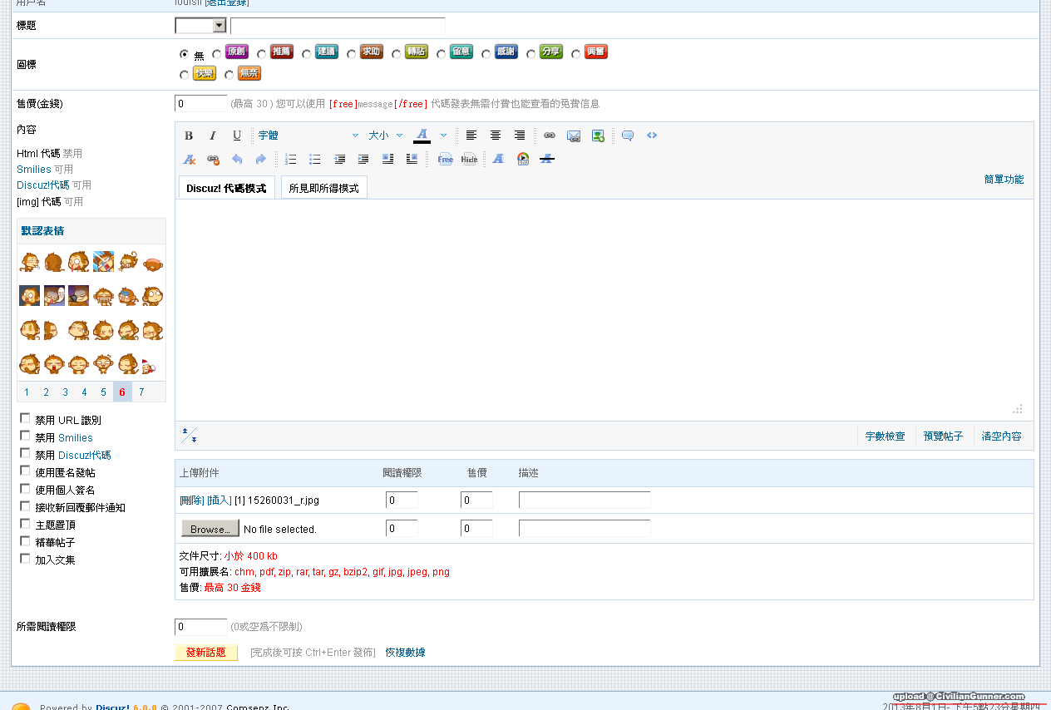
Task: Click the insert image icon
Action: pyautogui.click(x=598, y=136)
